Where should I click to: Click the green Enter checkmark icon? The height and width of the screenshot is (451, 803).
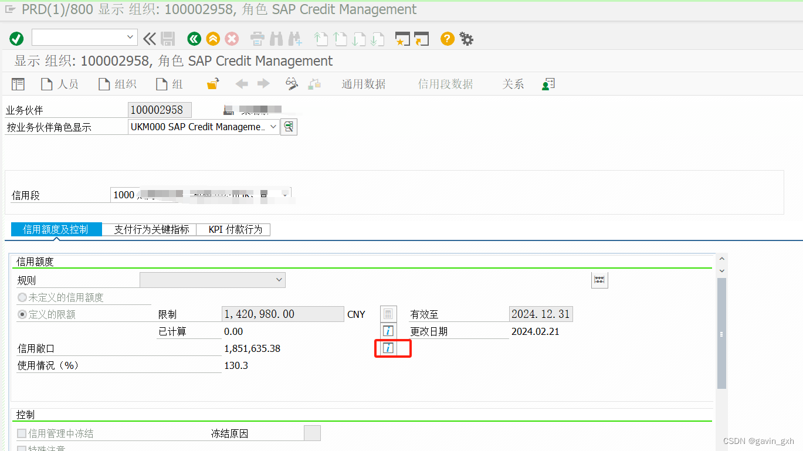[x=16, y=39]
